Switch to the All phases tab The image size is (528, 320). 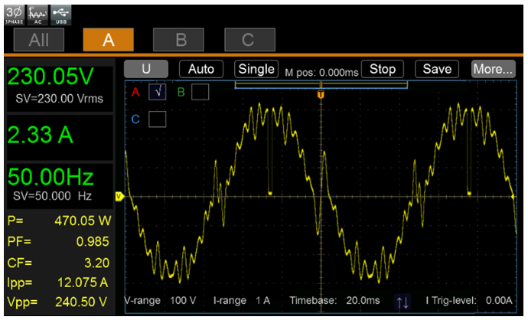click(x=39, y=40)
